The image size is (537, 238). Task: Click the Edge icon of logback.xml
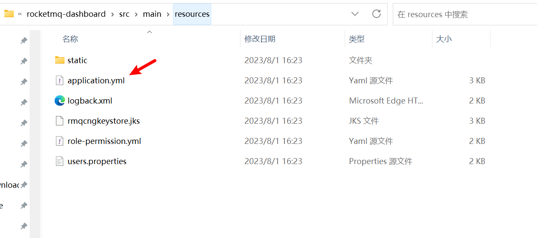[60, 101]
